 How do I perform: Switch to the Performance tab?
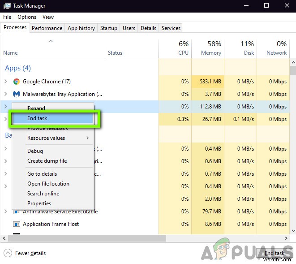(47, 28)
